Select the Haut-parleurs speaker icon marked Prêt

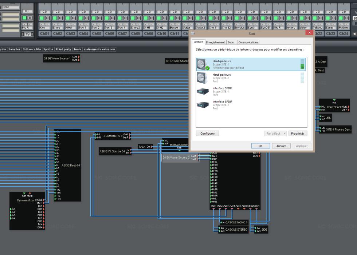(203, 78)
